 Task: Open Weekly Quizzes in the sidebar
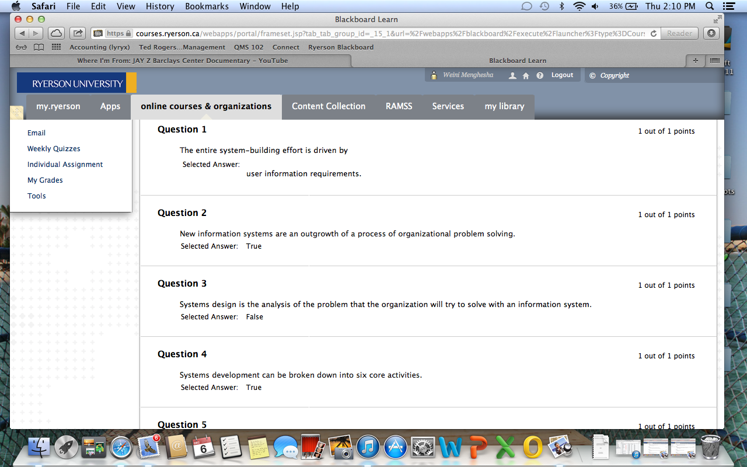54,149
